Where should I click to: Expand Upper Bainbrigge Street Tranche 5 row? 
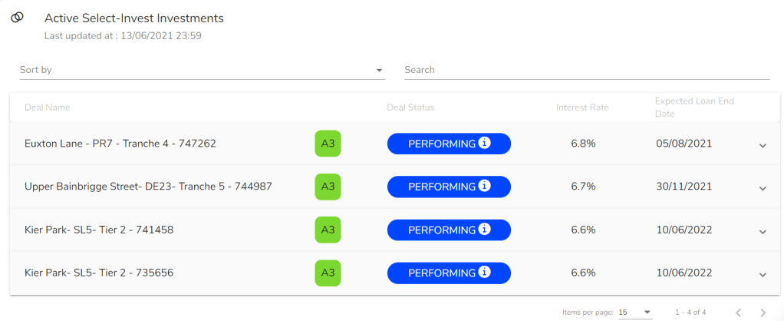[x=763, y=188]
